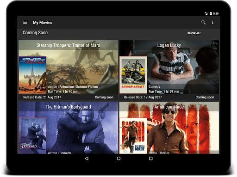Open the Logan Lucky poster thumbnail
This screenshot has width=237, height=177.
[x=133, y=75]
